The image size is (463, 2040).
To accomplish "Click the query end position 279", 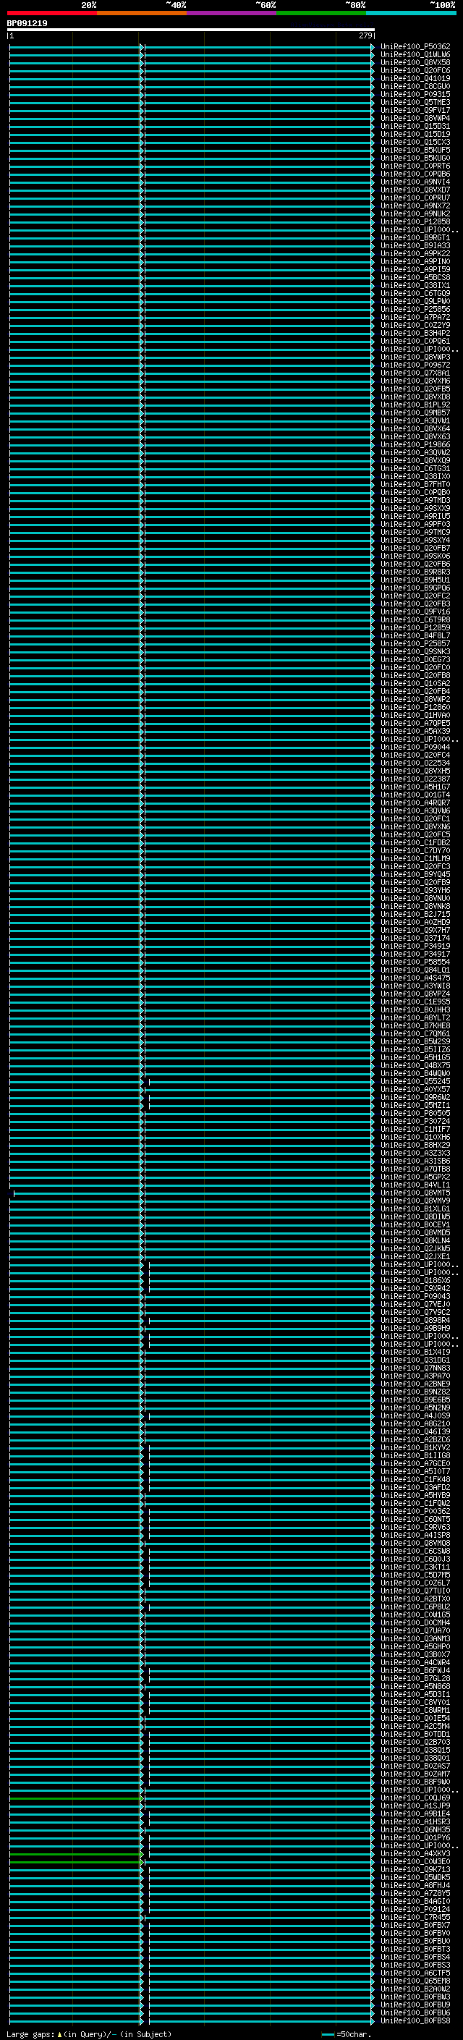I will click(x=365, y=35).
